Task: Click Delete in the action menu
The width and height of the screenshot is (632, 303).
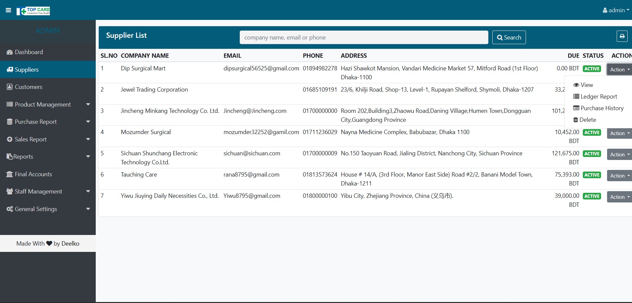Action: point(587,120)
